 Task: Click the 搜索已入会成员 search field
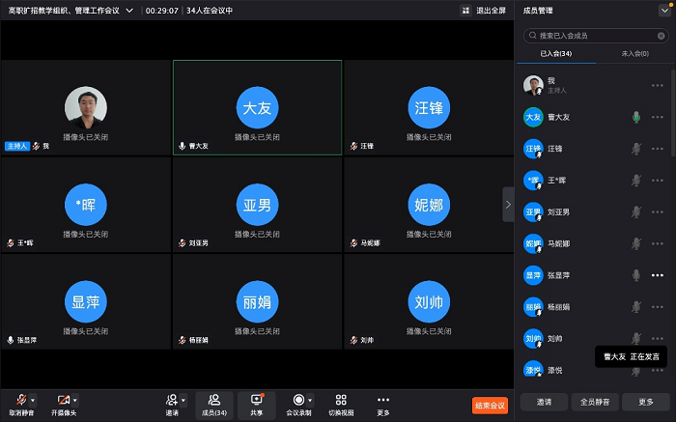595,36
